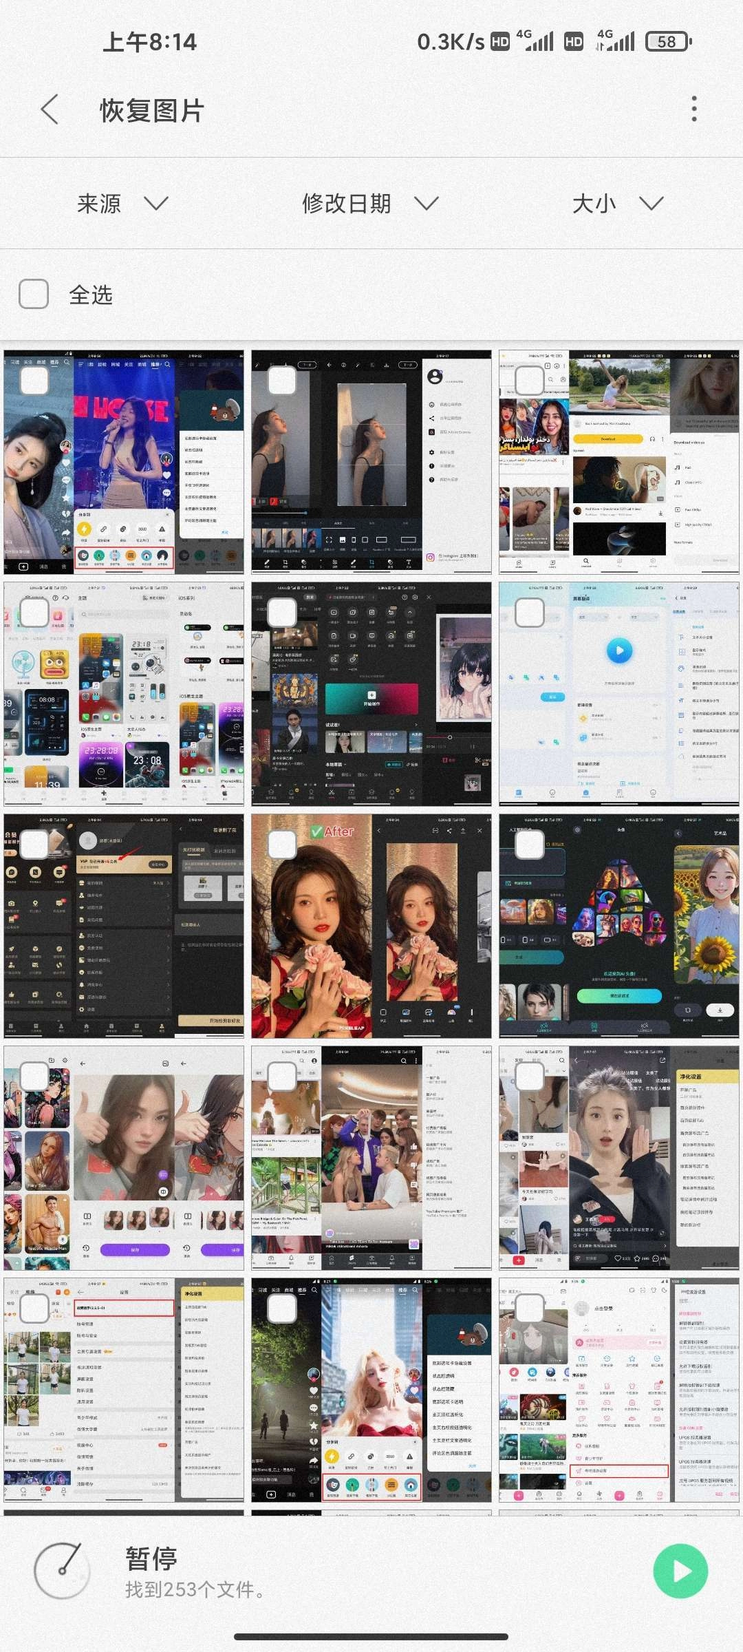This screenshot has width=743, height=1652.
Task: Expand the 大小 size dropdown
Action: click(617, 203)
